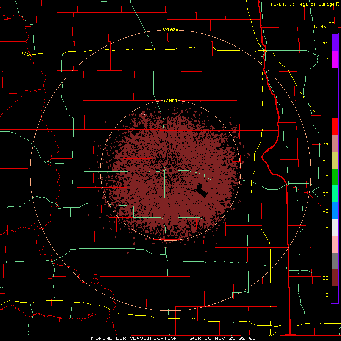This screenshot has height=341, width=341.
Task: Click the 'BI' legend label
Action: point(325,278)
